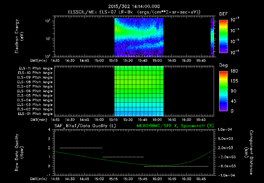This screenshot has width=264, height=183.
Task: Click the data quality line at level 1
Action: [x=123, y=157]
